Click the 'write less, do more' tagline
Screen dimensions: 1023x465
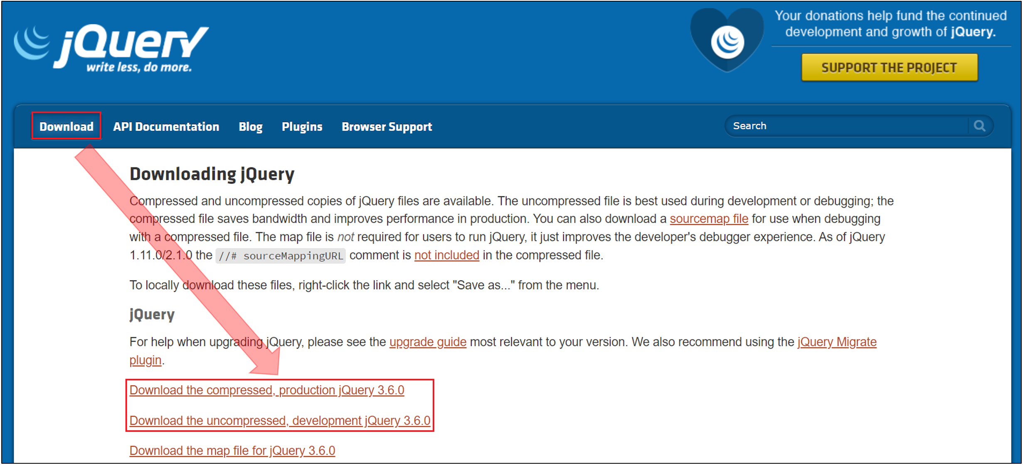[139, 67]
